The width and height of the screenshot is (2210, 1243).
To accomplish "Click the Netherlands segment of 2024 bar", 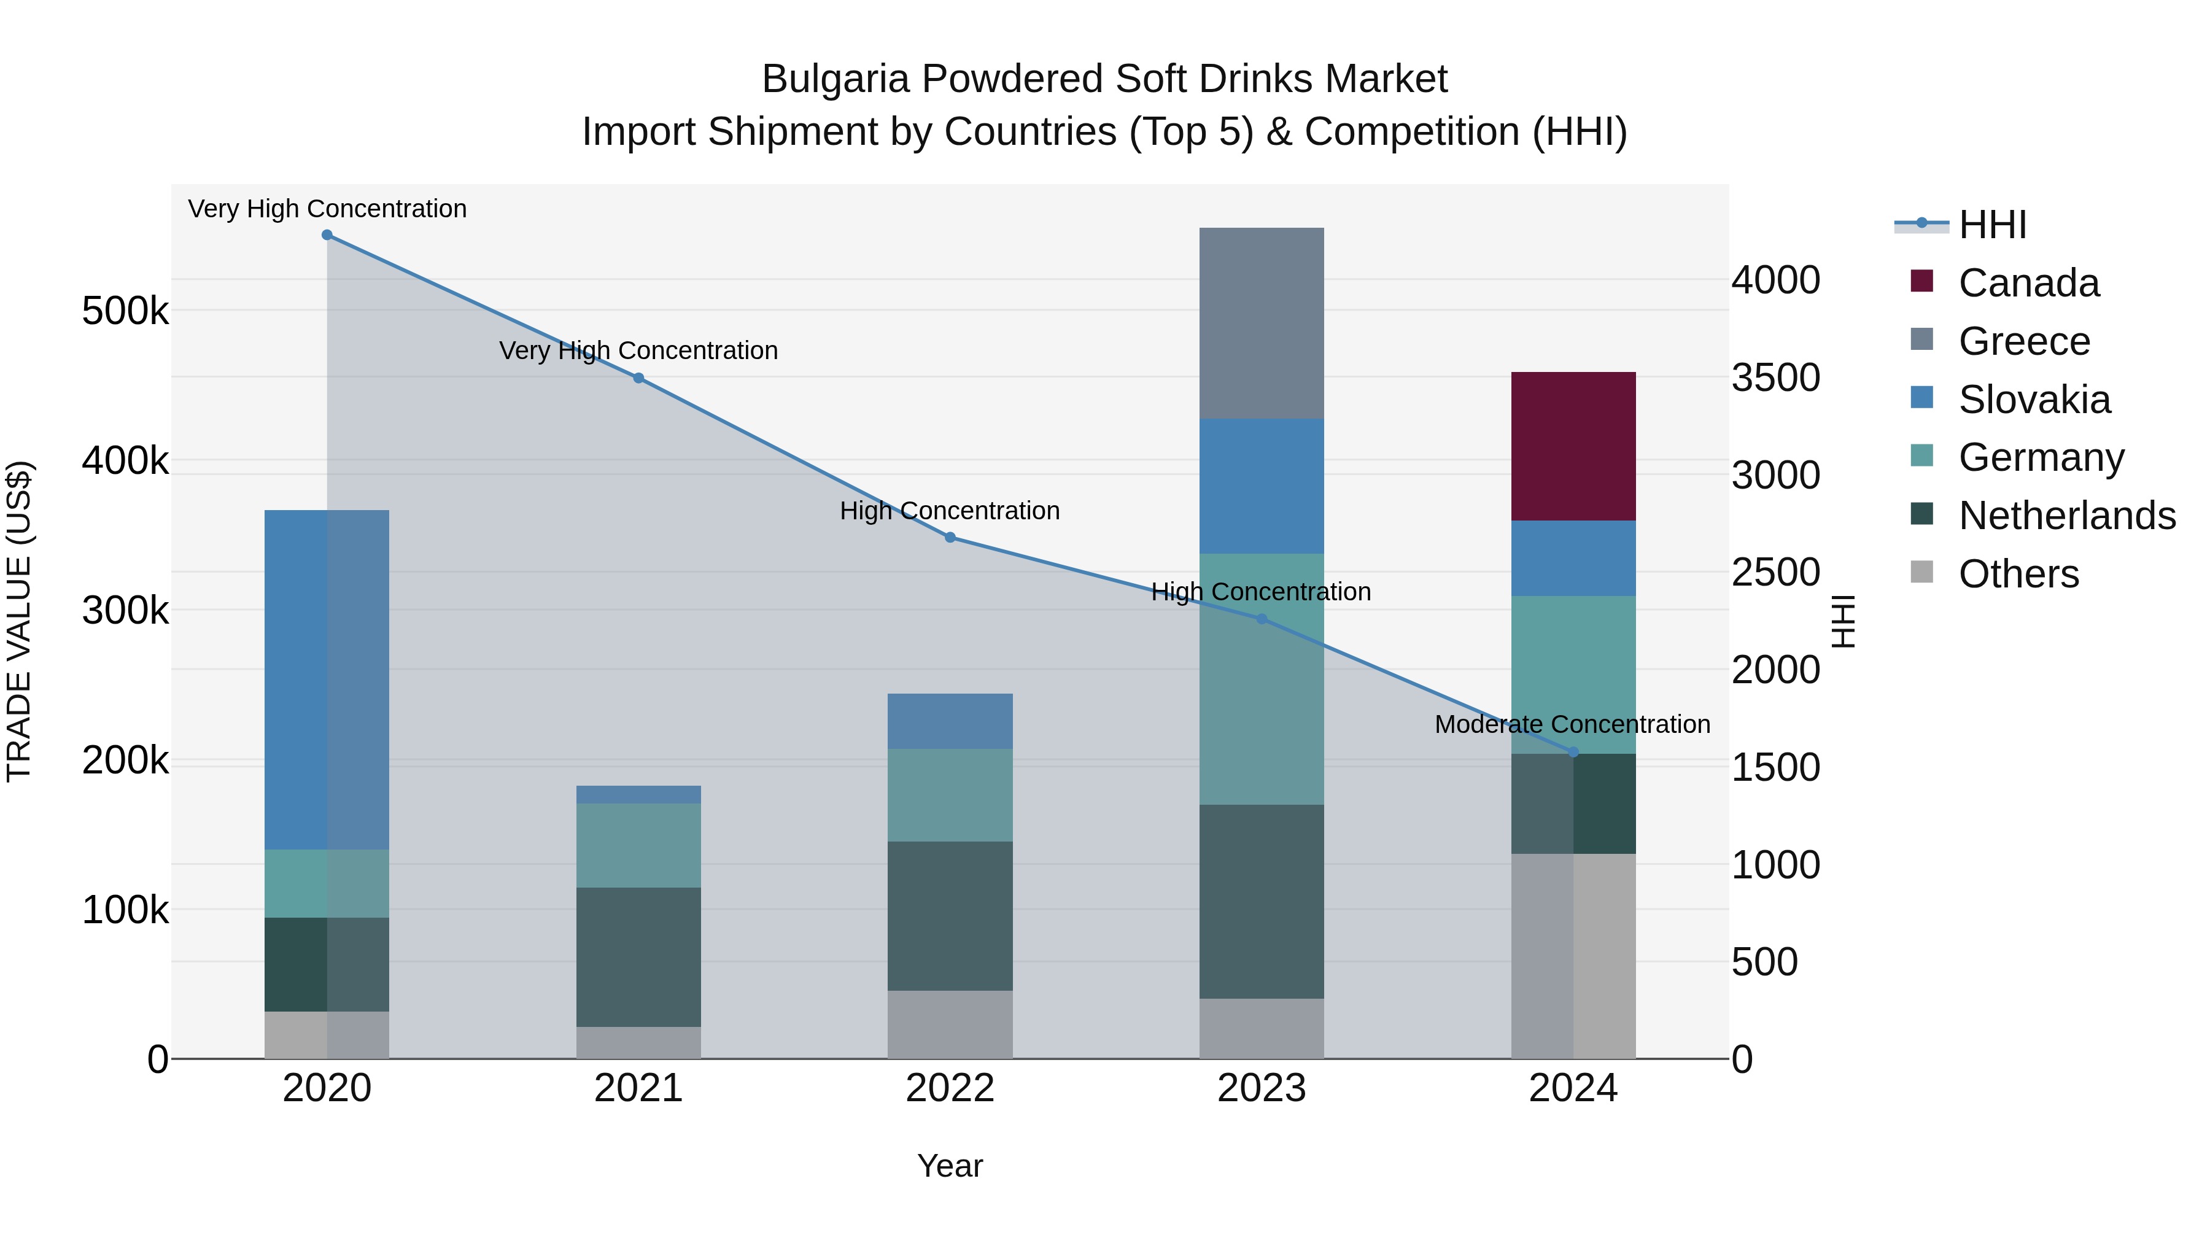I will coord(1573,805).
